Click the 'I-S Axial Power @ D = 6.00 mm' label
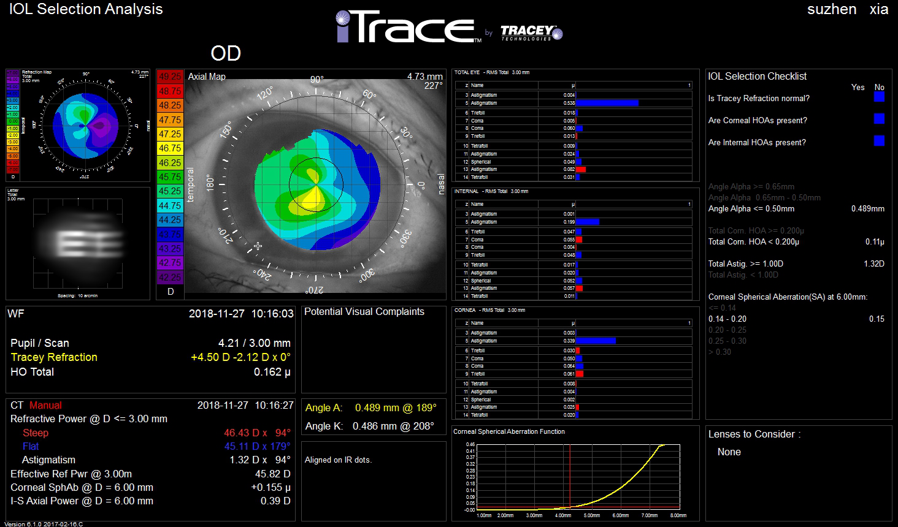Image resolution: width=898 pixels, height=527 pixels. (82, 501)
